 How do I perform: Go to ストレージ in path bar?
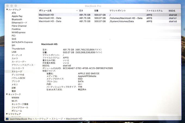pos(57,119)
